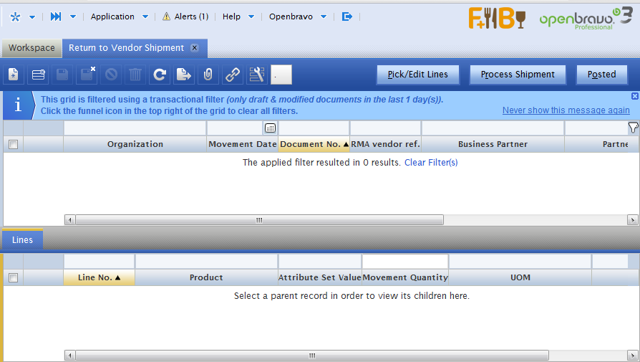Click the Posted button
640x362 pixels.
[601, 75]
